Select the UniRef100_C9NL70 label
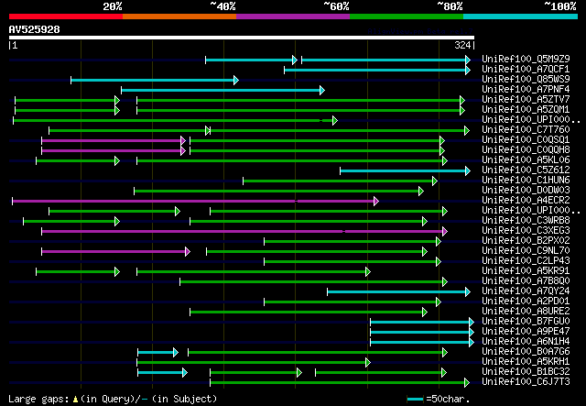This screenshot has width=586, height=406. click(526, 251)
